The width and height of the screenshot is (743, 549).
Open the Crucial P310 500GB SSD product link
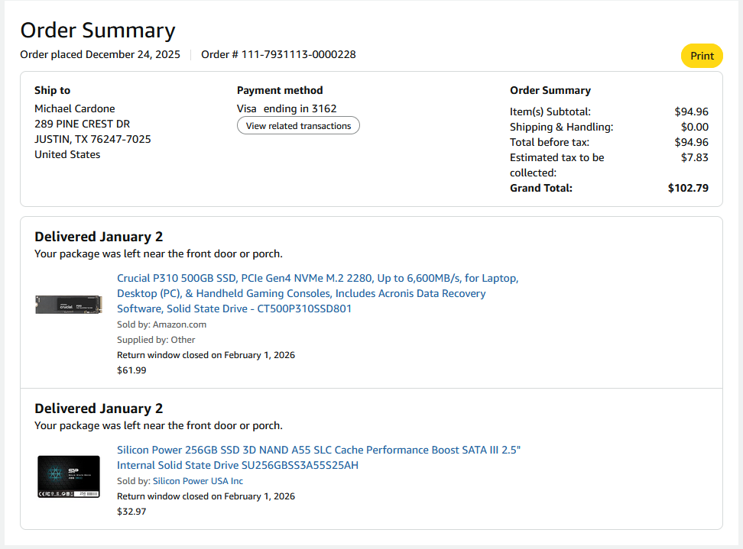pos(317,293)
